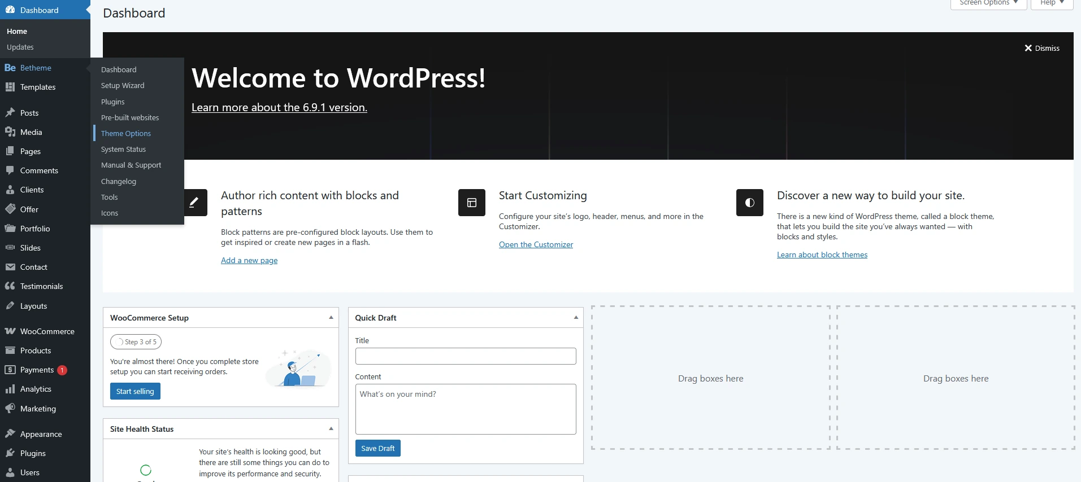Click the Slides icon in sidebar
The height and width of the screenshot is (482, 1081).
tap(10, 248)
